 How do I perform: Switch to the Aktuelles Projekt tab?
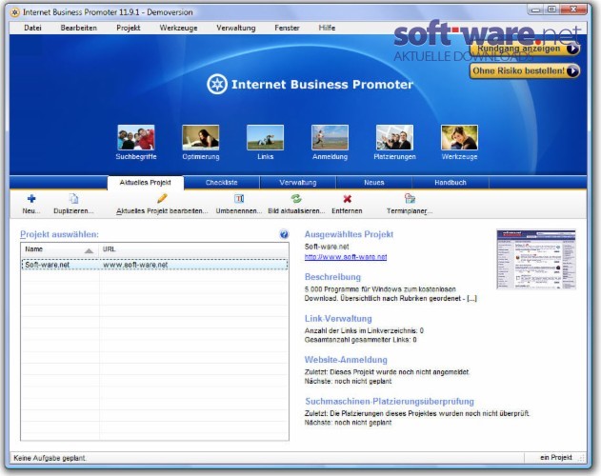tap(146, 183)
